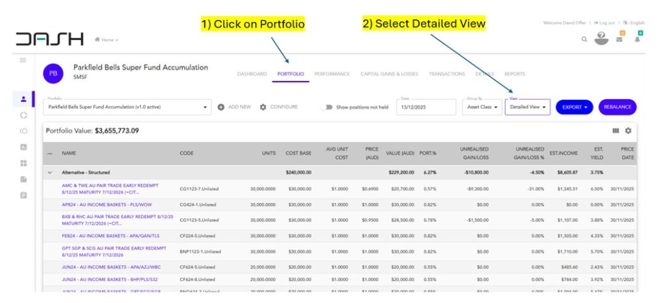The height and width of the screenshot is (303, 664).
Task: Open APR24 - AU Income Baskets link
Action: [104, 204]
